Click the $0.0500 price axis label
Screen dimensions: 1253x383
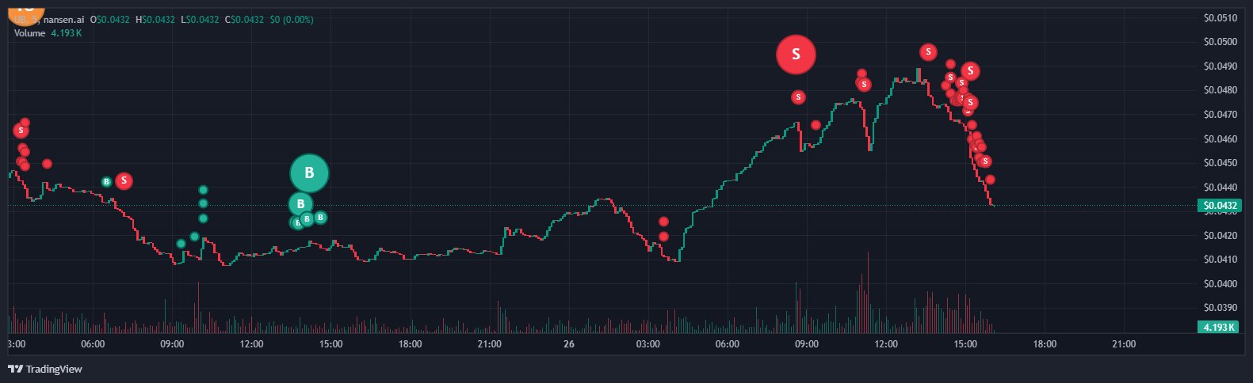[x=1220, y=42]
